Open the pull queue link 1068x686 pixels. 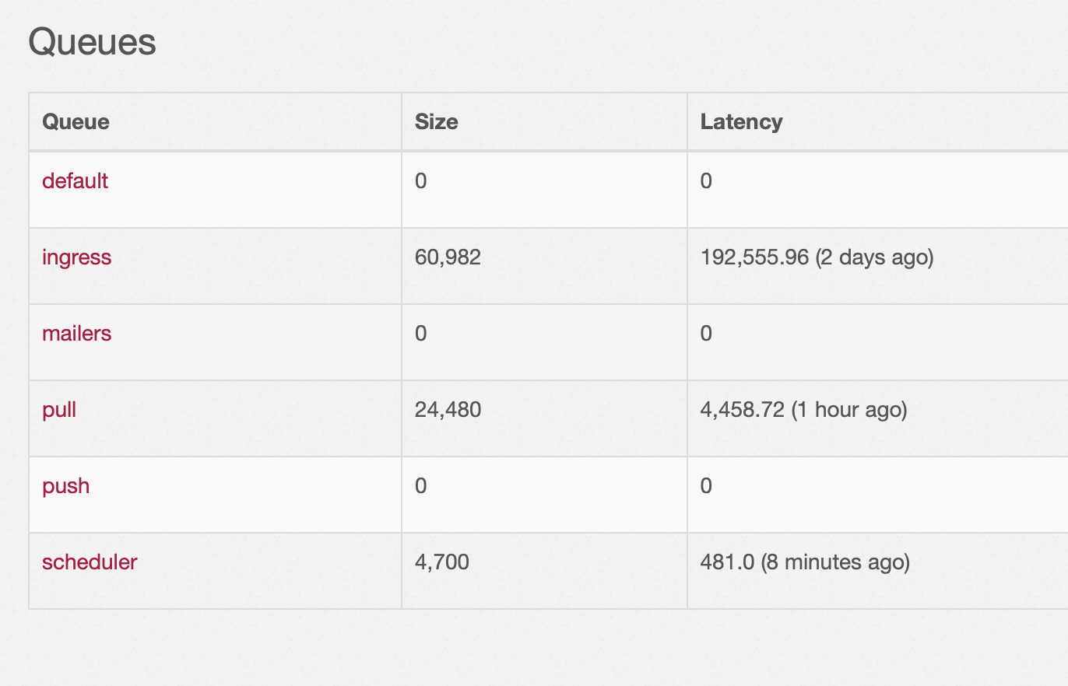tap(59, 410)
